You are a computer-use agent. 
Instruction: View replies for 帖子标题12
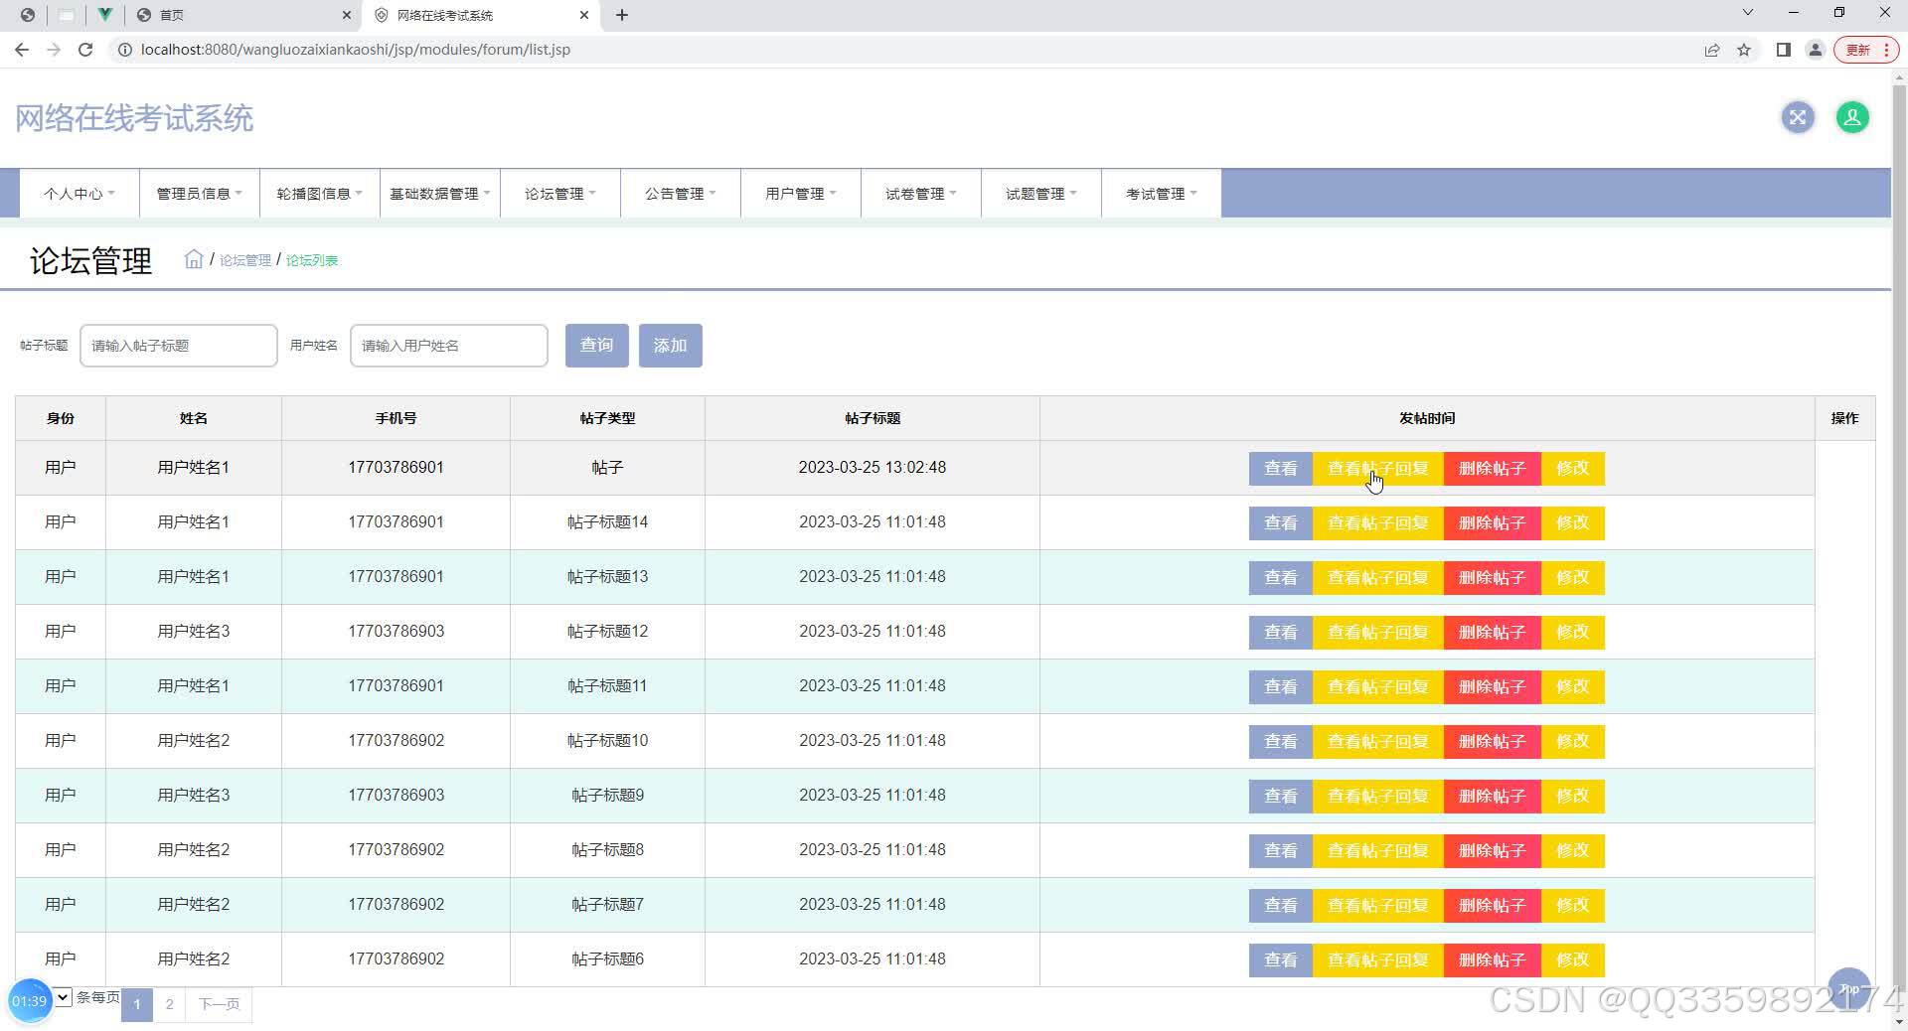click(1377, 633)
